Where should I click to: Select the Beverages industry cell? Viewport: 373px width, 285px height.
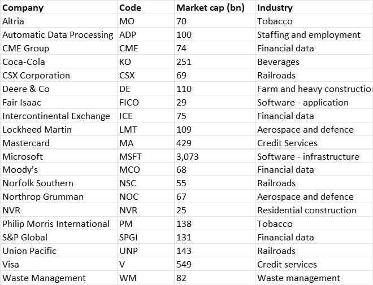[278, 62]
